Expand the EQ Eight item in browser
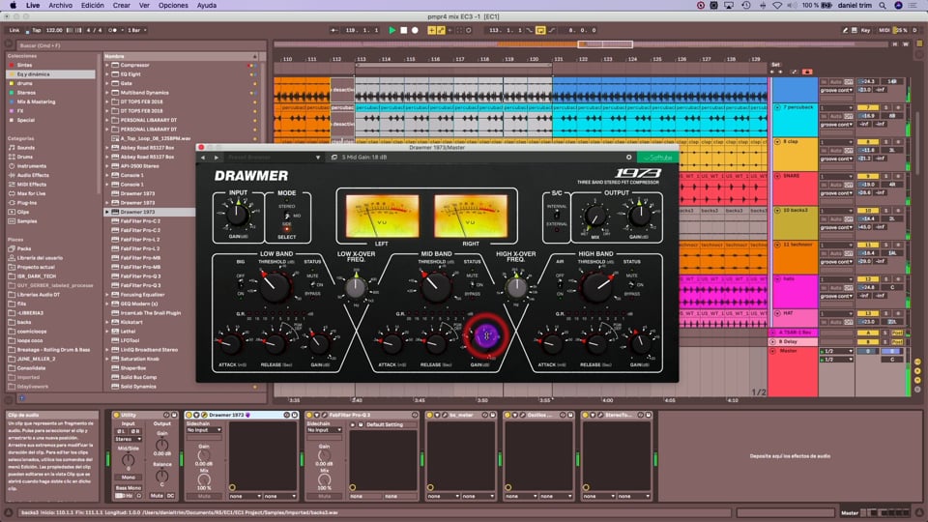 click(107, 74)
